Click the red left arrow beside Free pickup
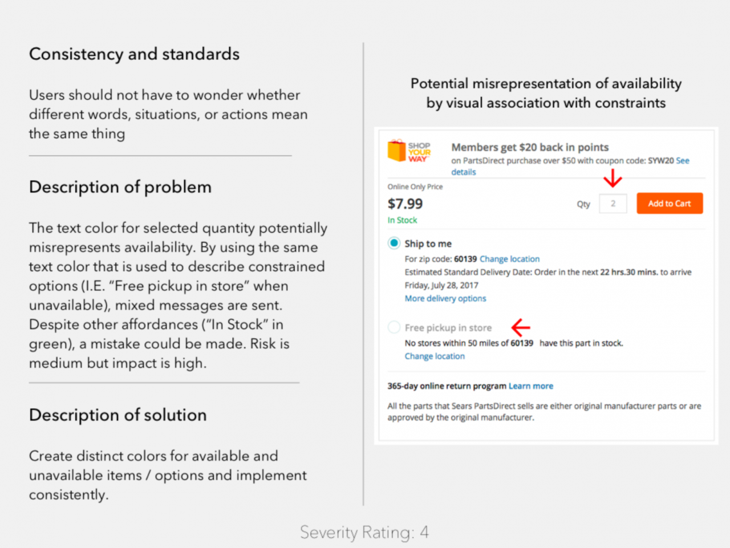The image size is (730, 548). (x=521, y=327)
